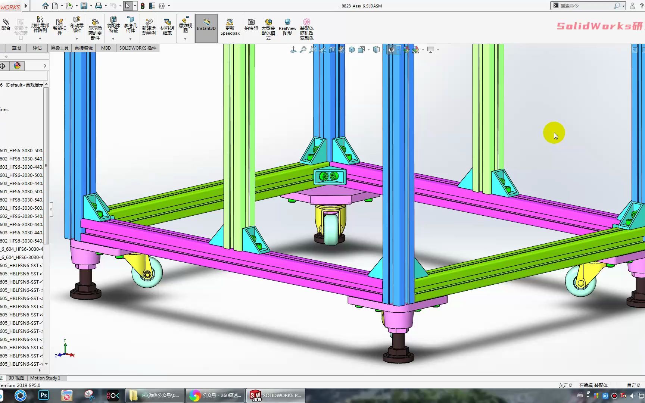Toggle RealView Graphics (RealView 图形)
The image size is (645, 403).
click(x=287, y=27)
